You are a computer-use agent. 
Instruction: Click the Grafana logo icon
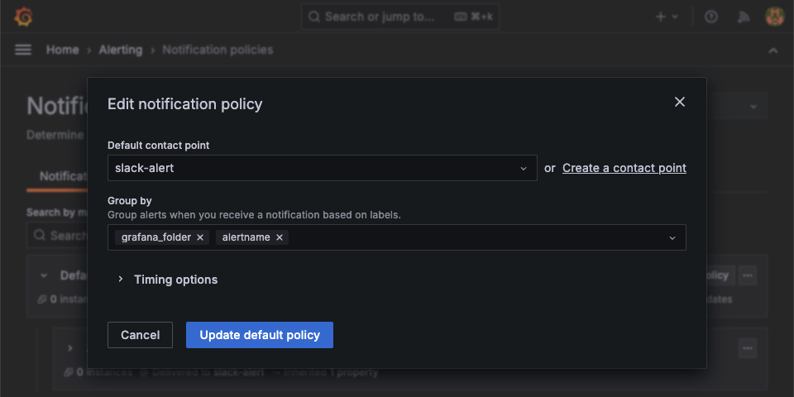coord(23,17)
